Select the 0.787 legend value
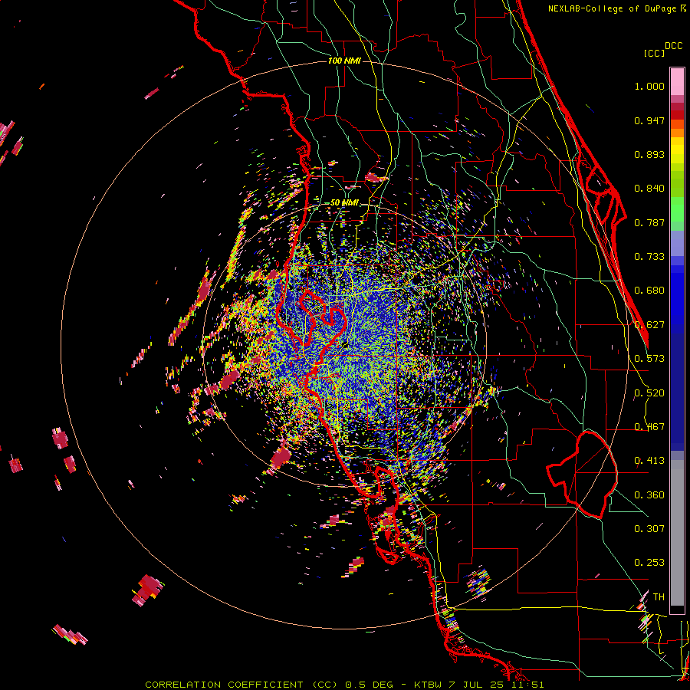Viewport: 690px width, 690px height. pyautogui.click(x=649, y=222)
